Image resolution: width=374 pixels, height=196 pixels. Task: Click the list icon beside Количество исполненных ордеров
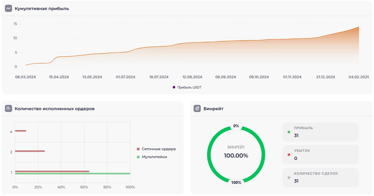8,109
